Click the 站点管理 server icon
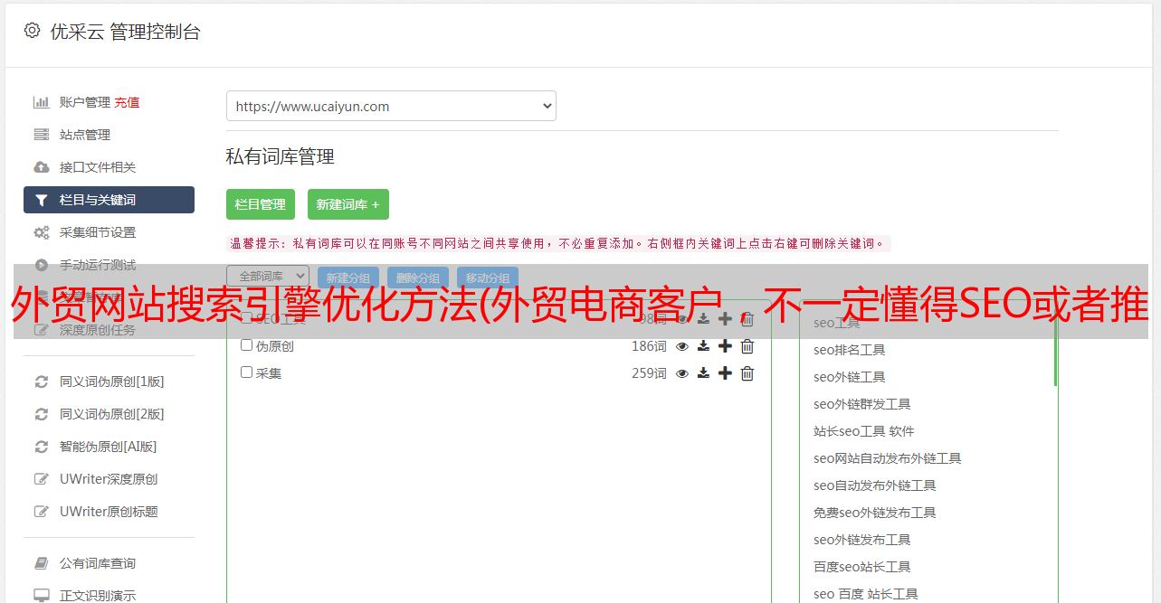The image size is (1161, 603). [42, 135]
